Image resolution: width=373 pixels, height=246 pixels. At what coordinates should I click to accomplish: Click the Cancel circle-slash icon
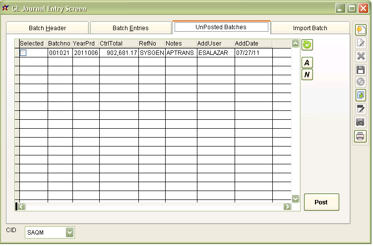coord(361,83)
